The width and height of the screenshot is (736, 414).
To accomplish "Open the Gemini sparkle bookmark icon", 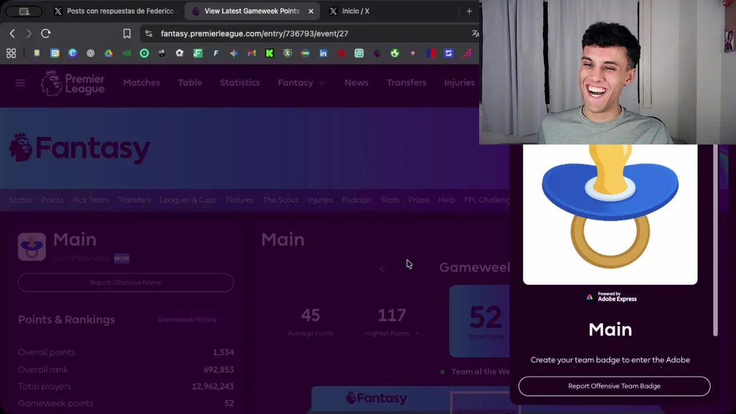I will pyautogui.click(x=233, y=53).
